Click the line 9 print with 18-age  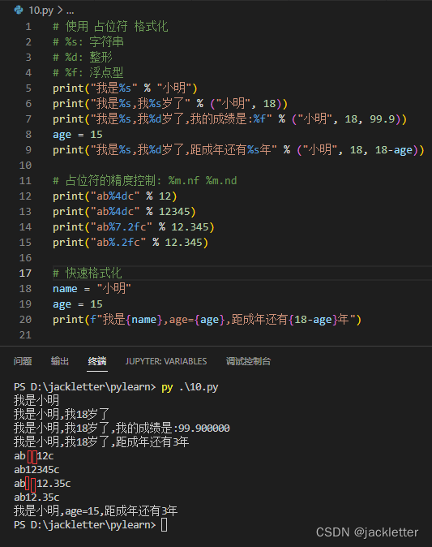238,150
